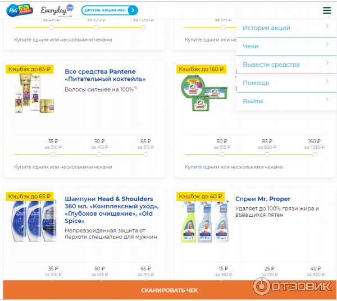This screenshot has width=337, height=301.
Task: Open the Mr. Proper spray image
Action: tap(202, 221)
